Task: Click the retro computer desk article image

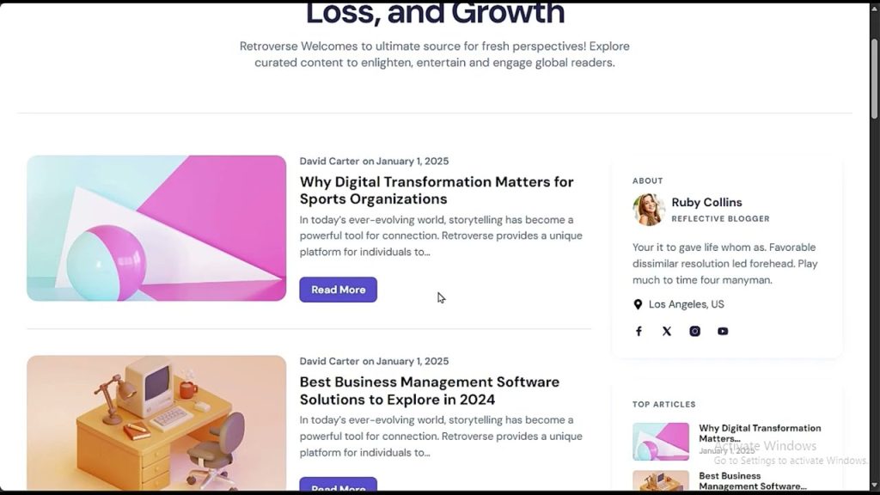Action: [x=156, y=423]
